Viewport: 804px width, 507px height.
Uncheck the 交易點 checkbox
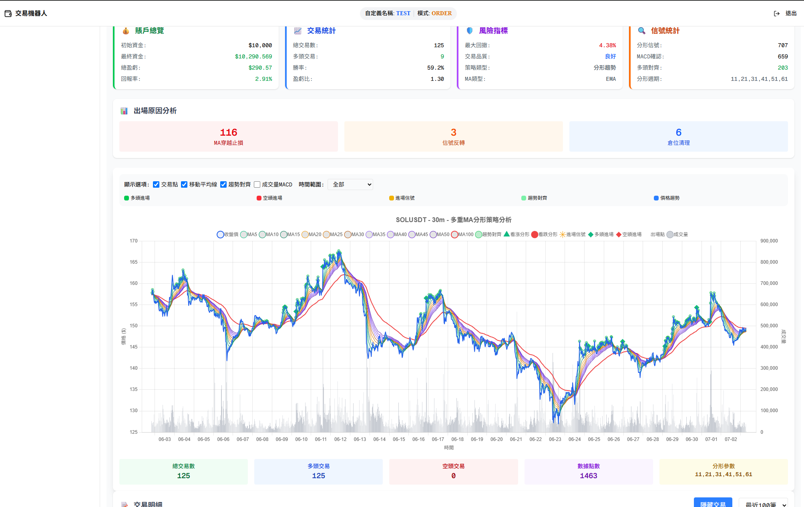(x=156, y=184)
